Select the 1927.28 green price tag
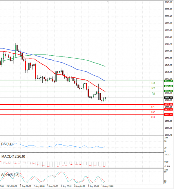 (x=168, y=86)
